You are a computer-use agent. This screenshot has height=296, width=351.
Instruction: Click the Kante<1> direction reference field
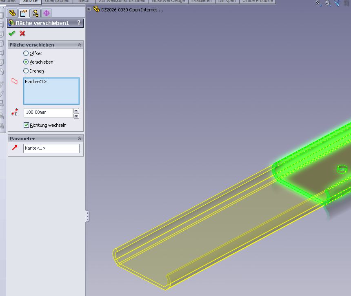click(51, 148)
